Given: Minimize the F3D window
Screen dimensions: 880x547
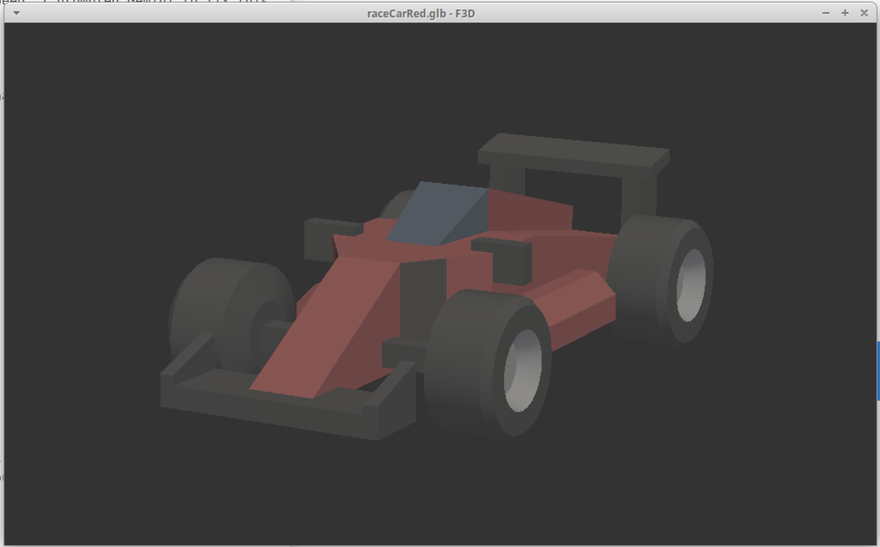Looking at the screenshot, I should (x=826, y=13).
